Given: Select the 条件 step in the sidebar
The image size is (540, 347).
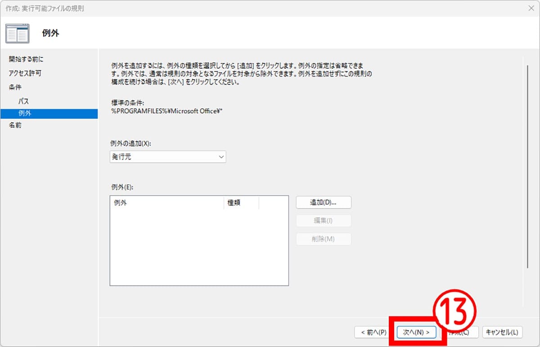Looking at the screenshot, I should [x=15, y=87].
